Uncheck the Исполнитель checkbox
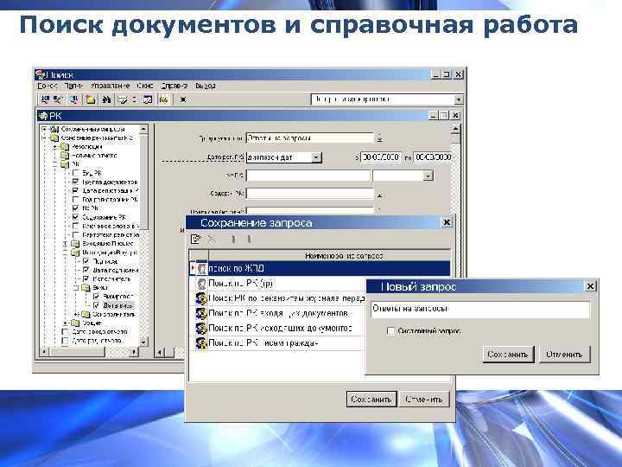622x467 pixels. 86,278
